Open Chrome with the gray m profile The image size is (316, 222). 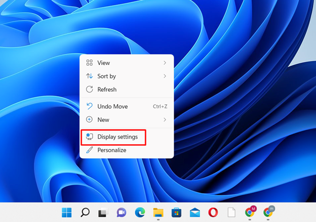tap(268, 212)
